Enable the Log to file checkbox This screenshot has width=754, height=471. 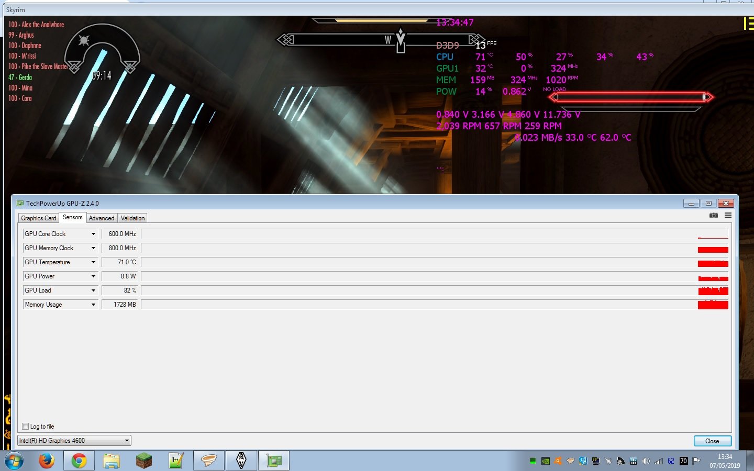coord(25,426)
